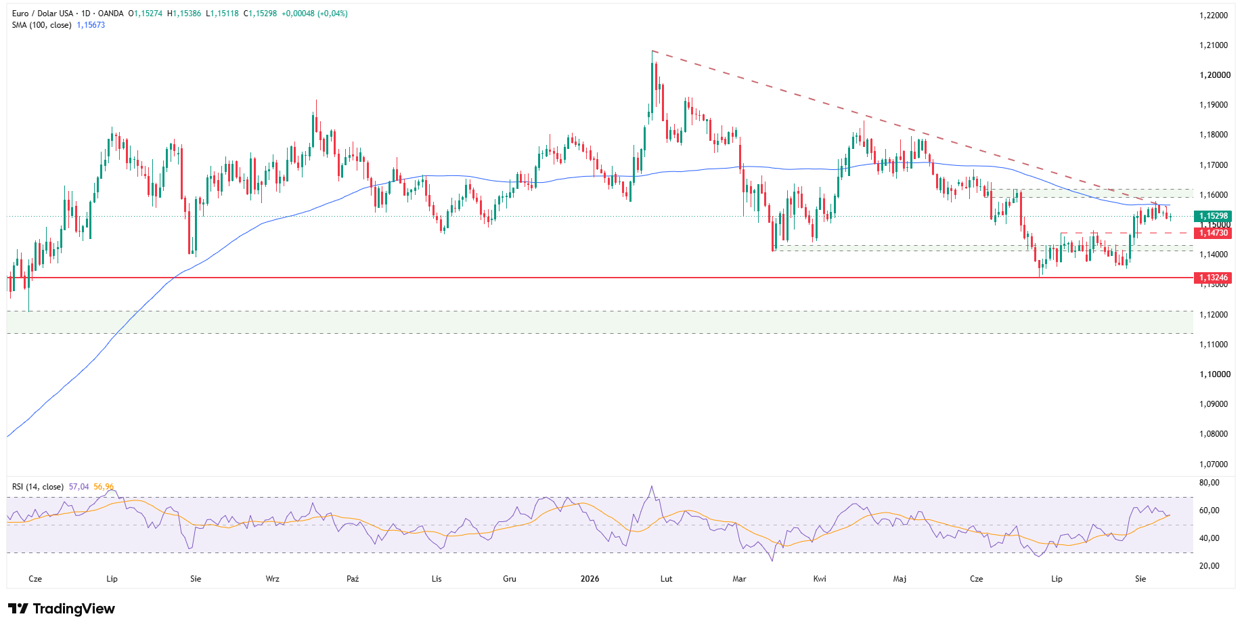
Task: Click the 40,00 RSI axis label
Action: tap(1209, 538)
